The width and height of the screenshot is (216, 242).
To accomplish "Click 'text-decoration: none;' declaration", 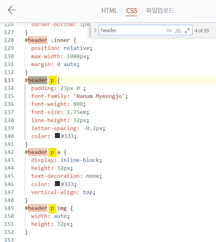I will [x=66, y=176].
